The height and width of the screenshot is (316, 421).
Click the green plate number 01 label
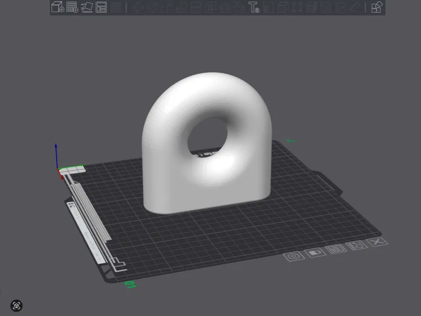point(131,284)
